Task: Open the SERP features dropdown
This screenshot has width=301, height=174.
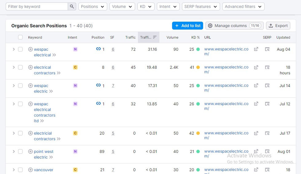Action: click(x=201, y=6)
